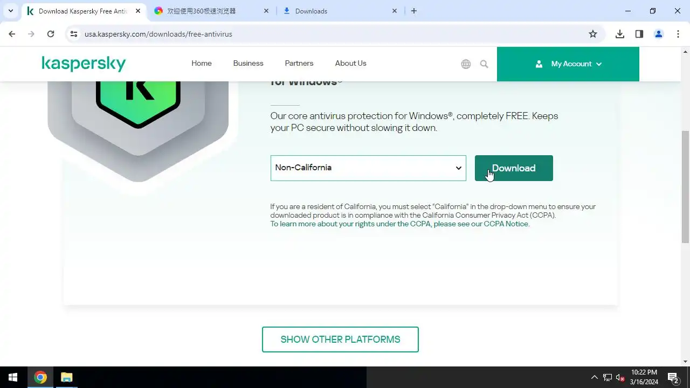Close the 360 browser tab

click(x=266, y=11)
